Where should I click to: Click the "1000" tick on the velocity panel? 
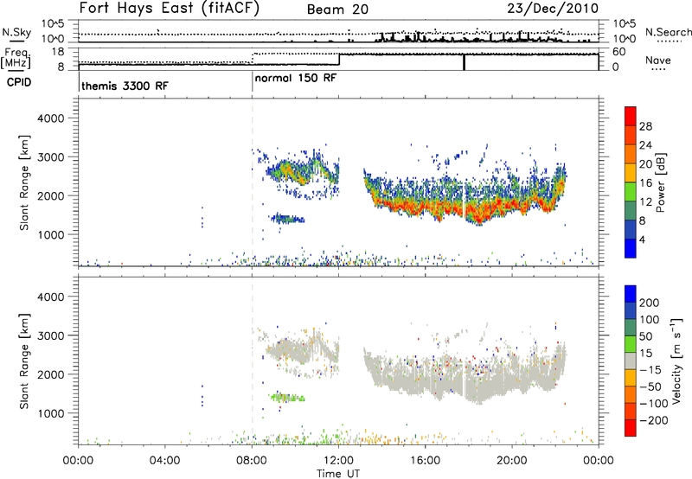pyautogui.click(x=51, y=413)
